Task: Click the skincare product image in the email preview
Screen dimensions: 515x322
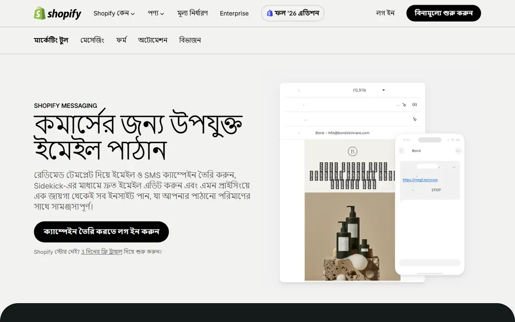Action: [353, 237]
